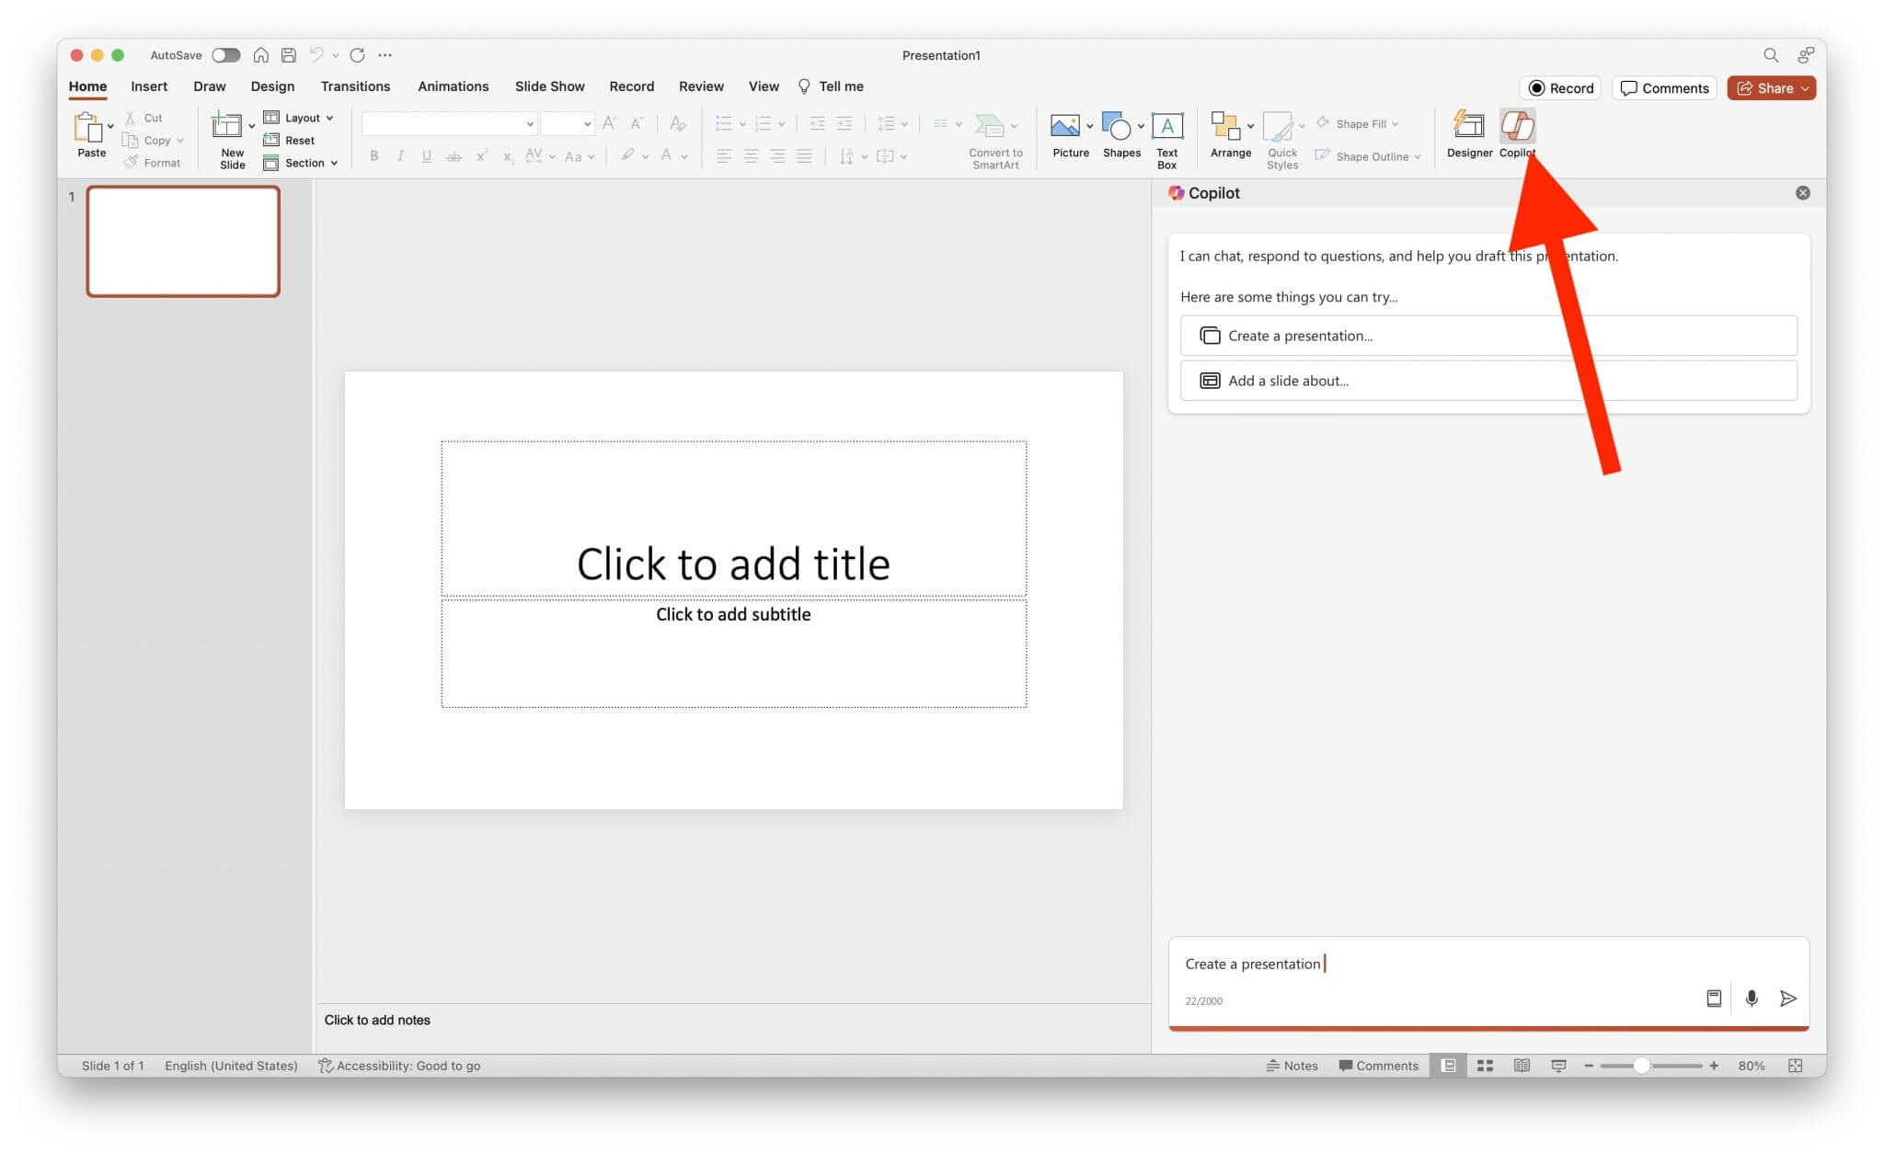Adjust the zoom slider
Screen dimensions: 1884x1153
tap(1644, 1066)
